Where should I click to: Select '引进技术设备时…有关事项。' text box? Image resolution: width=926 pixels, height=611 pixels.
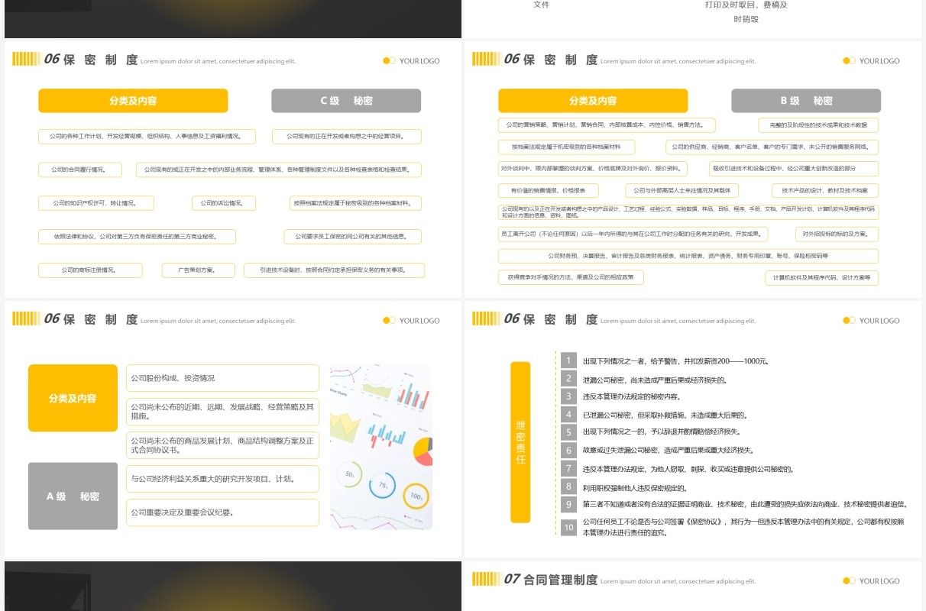[334, 270]
